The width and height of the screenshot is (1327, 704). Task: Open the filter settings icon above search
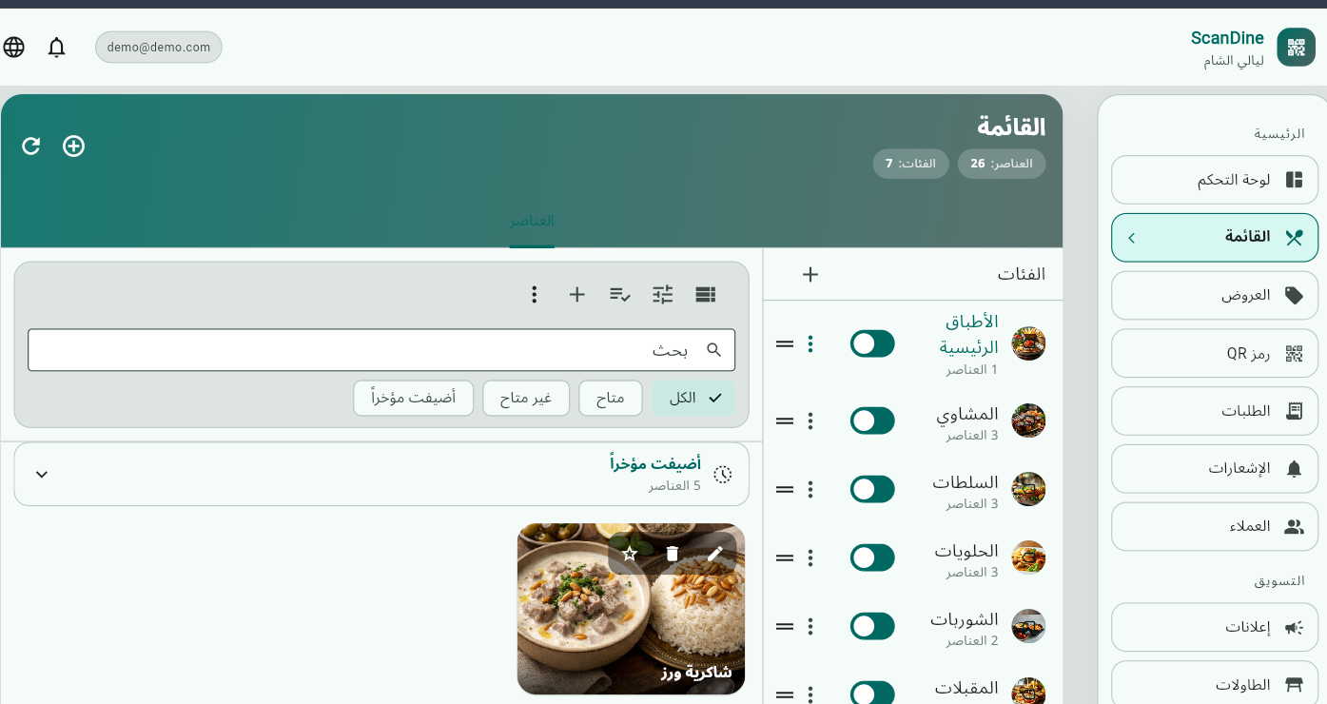(x=662, y=294)
